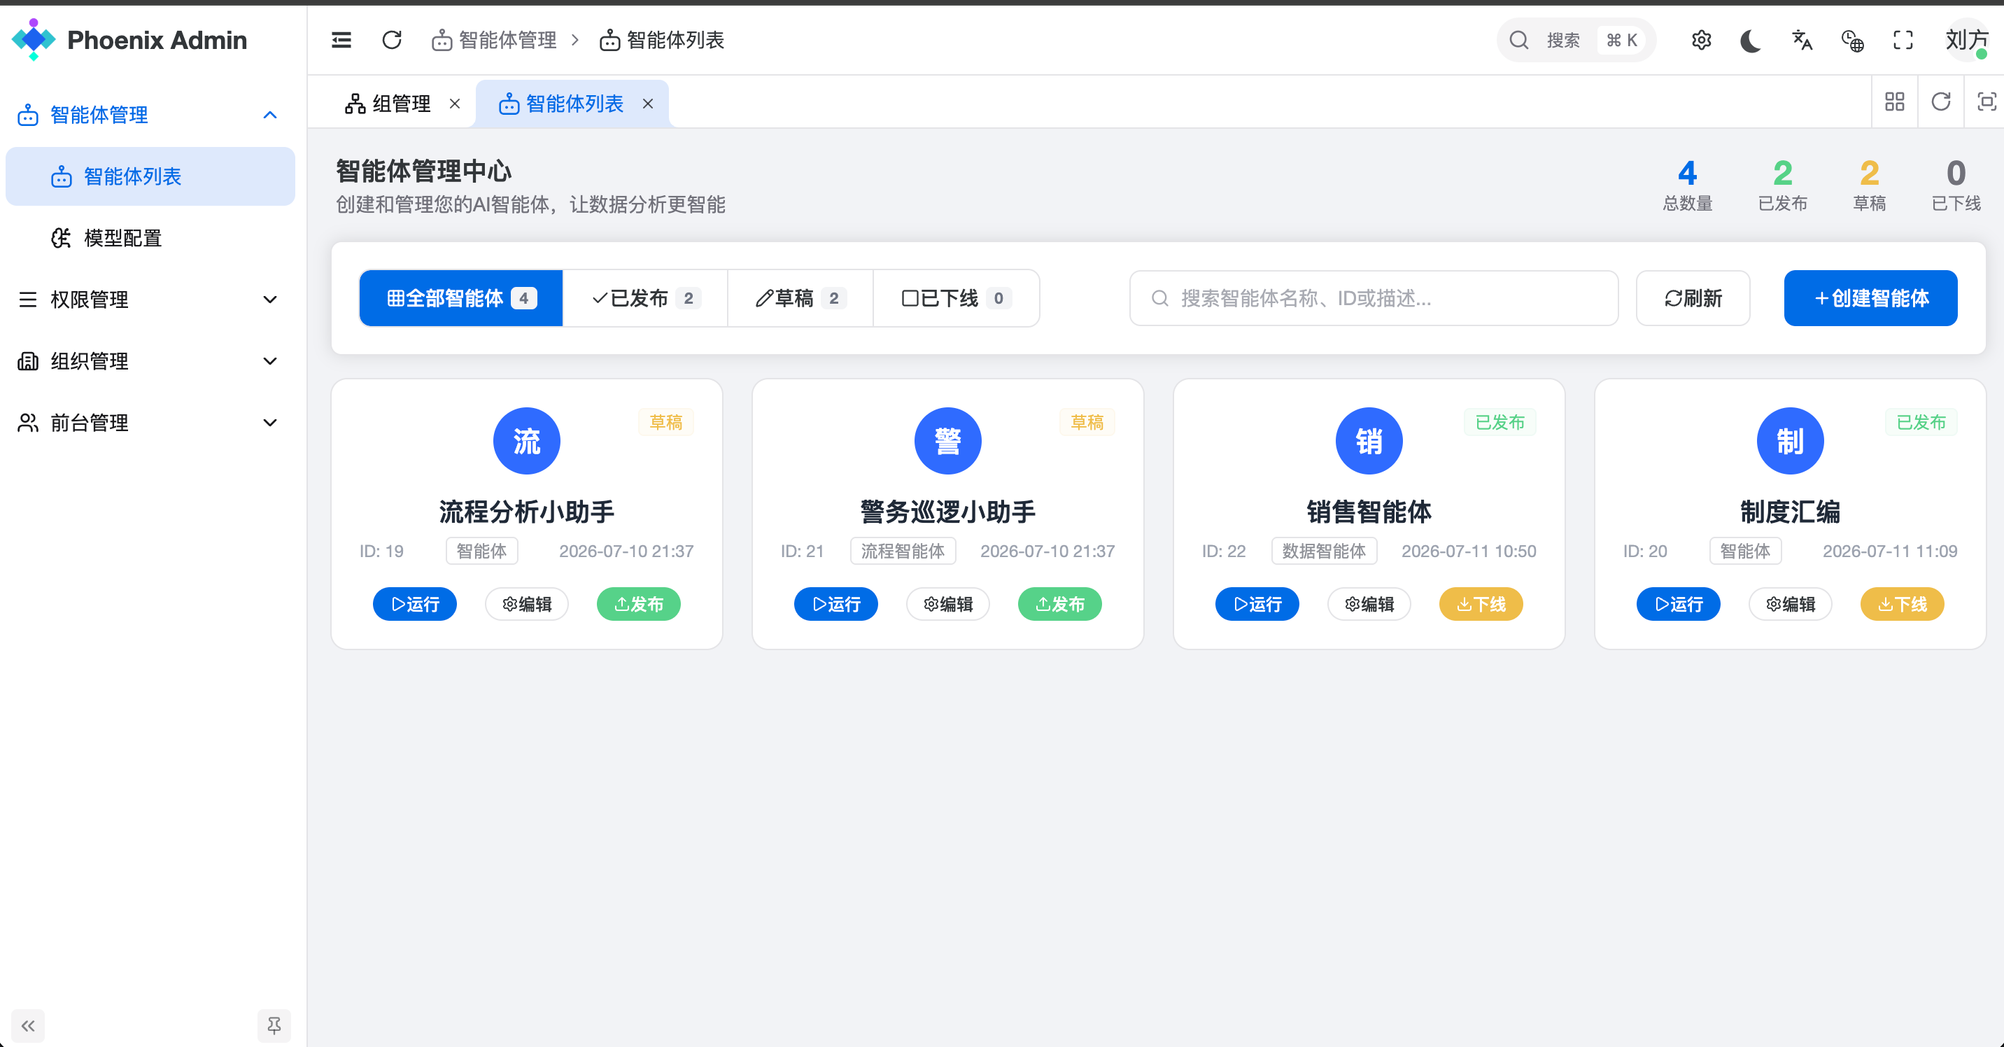Screen dimensions: 2004x1047
Task: Click the timezone globe-clock icon
Action: (x=1852, y=40)
